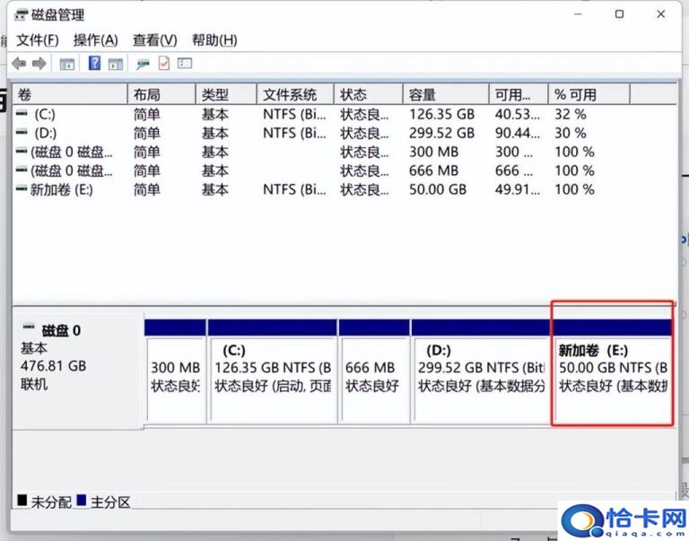Click the list settings toolbar icon
This screenshot has height=541, width=689.
(185, 64)
